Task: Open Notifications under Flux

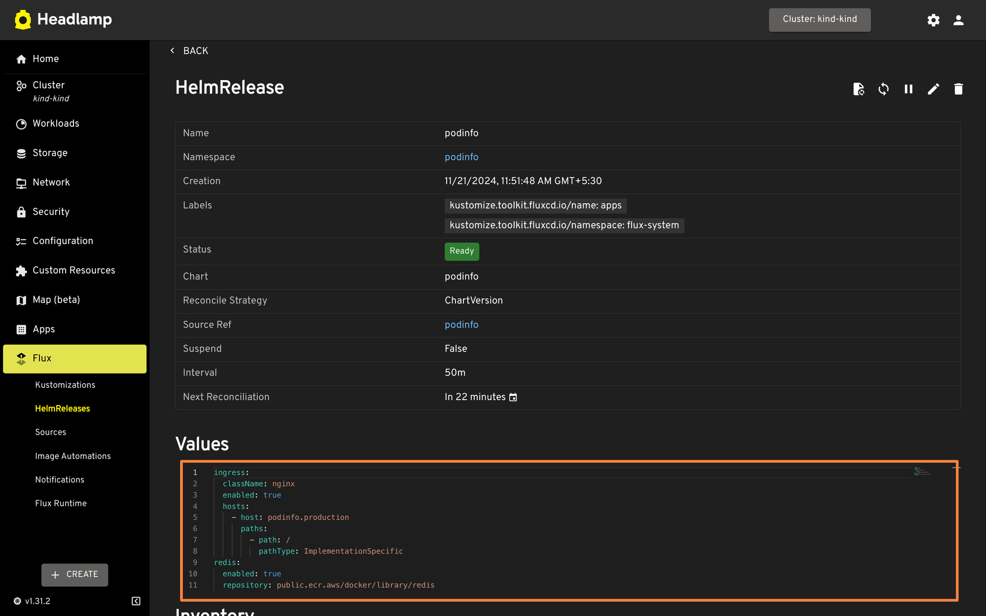Action: [x=60, y=480]
